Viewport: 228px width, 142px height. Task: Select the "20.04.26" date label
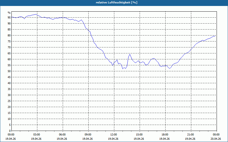(x=216, y=139)
